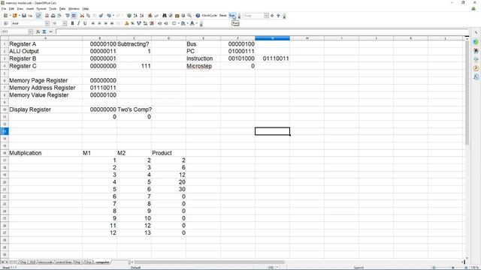Viewport: 481px width, 270px height.
Task: Open sidebar Navigator compass icon
Action: point(476,68)
